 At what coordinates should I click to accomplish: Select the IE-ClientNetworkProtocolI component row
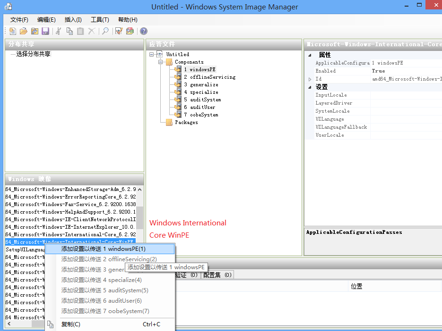point(71,220)
